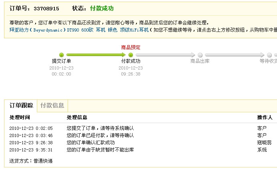Click the gray arrow toward 商品出库

click(x=165, y=55)
